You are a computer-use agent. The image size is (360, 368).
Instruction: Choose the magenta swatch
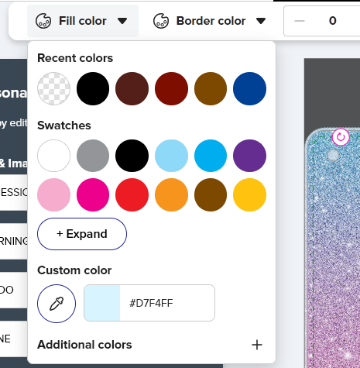[x=93, y=194]
